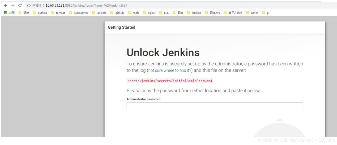Viewport: 337px width, 145px height.
Task: Follow the 'not sure where to find it?' link
Action: click(x=170, y=71)
